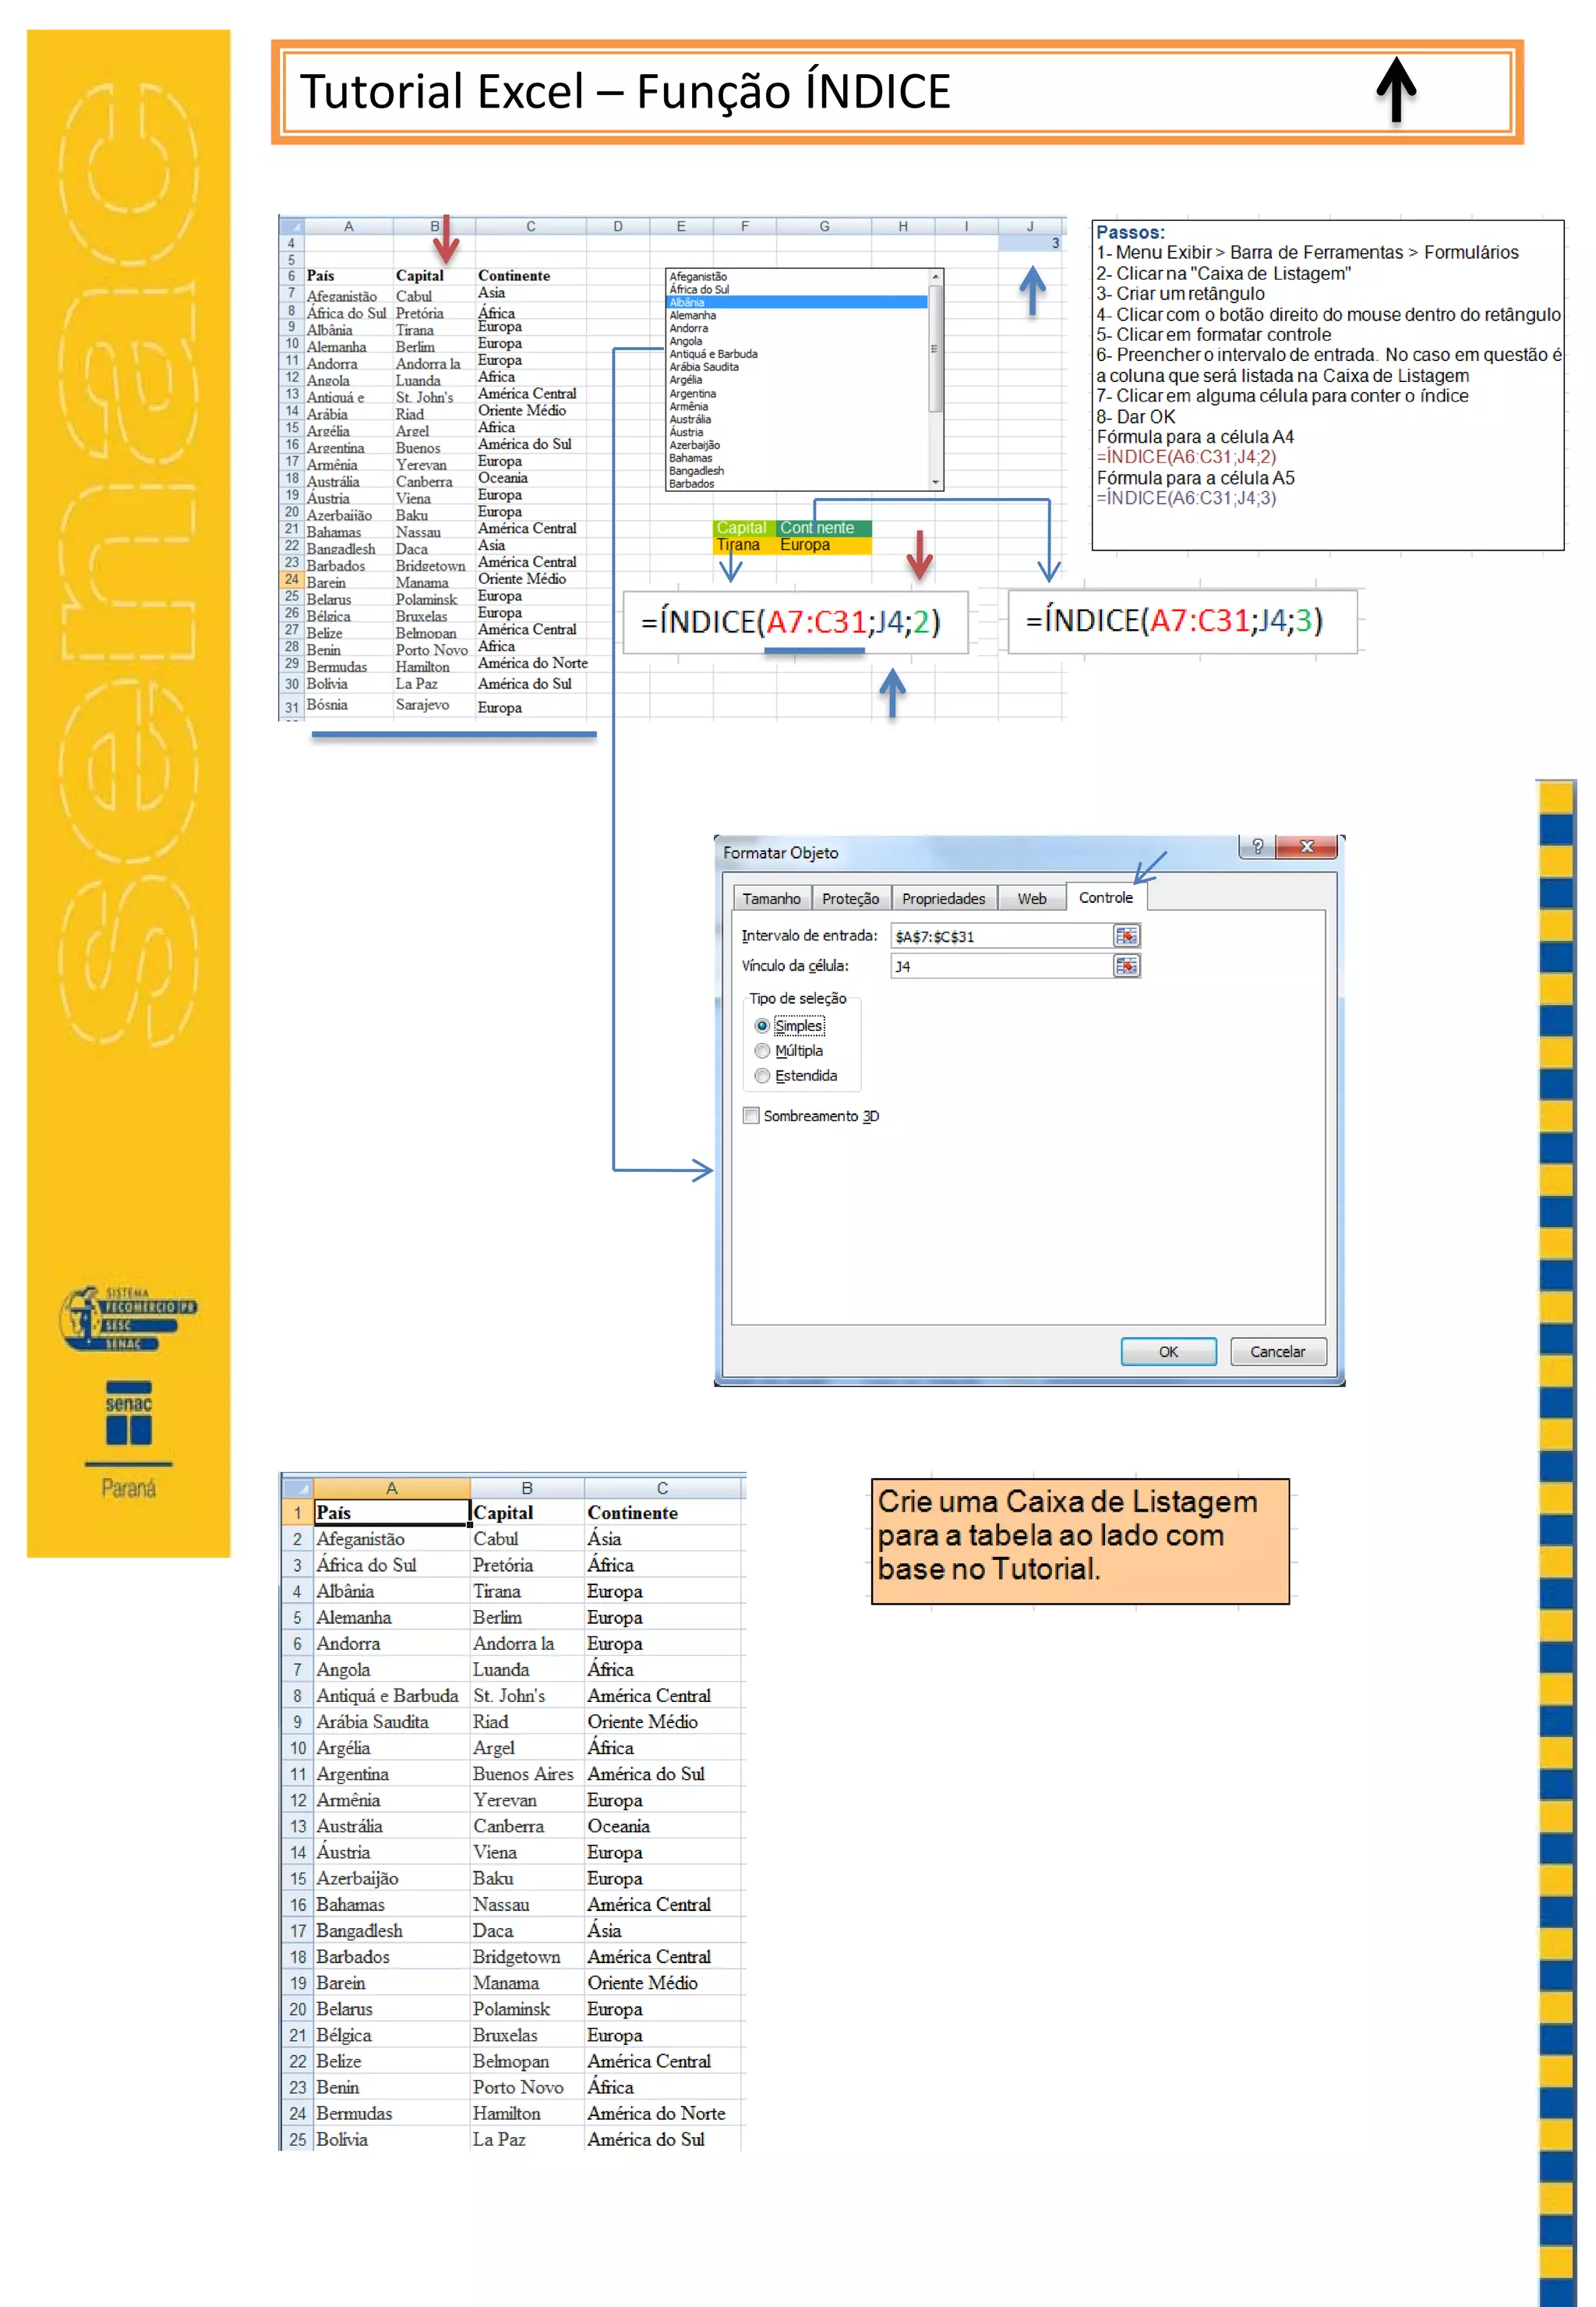Click the Cancelar button
The height and width of the screenshot is (2307, 1596).
coord(1277,1352)
